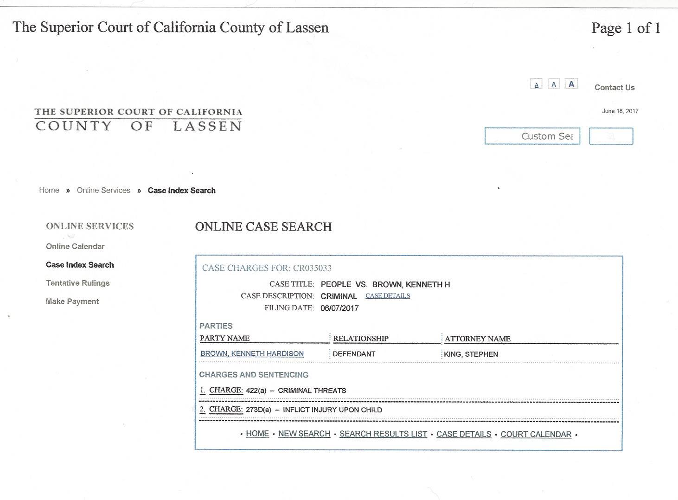The height and width of the screenshot is (500, 678).
Task: Click the first CHARGE: 422(a) link
Action: [226, 390]
